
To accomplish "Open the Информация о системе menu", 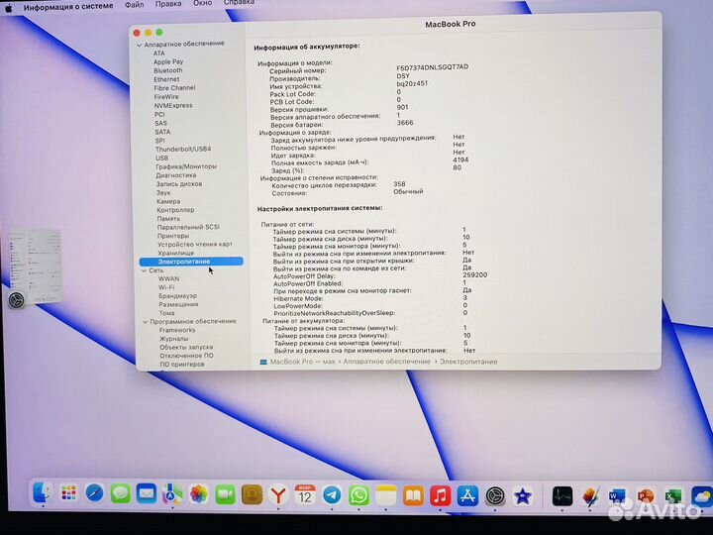I will point(68,7).
